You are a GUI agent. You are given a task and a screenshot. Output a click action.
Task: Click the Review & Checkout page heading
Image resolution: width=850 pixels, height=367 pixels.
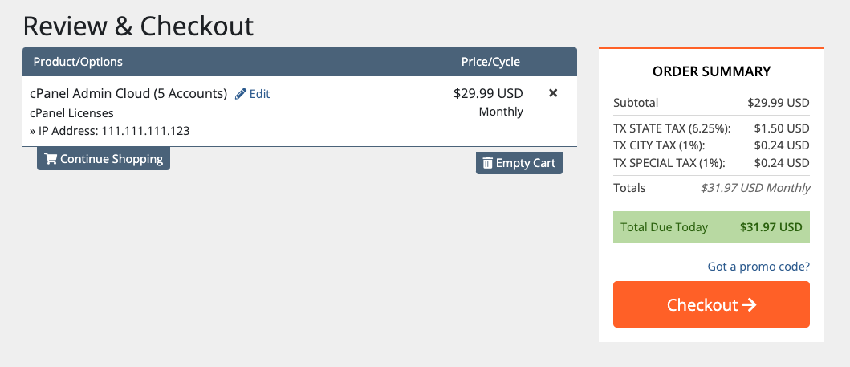coord(138,26)
